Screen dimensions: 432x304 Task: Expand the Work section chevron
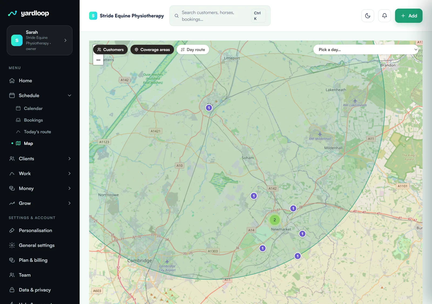pos(69,173)
